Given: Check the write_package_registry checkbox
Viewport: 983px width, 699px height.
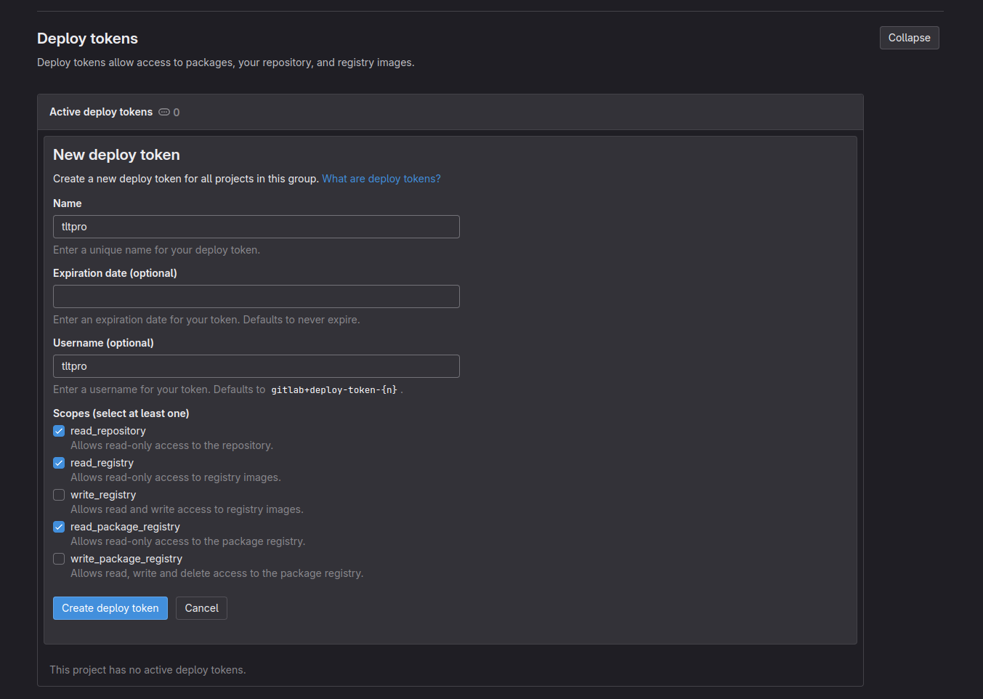Looking at the screenshot, I should click(x=59, y=559).
